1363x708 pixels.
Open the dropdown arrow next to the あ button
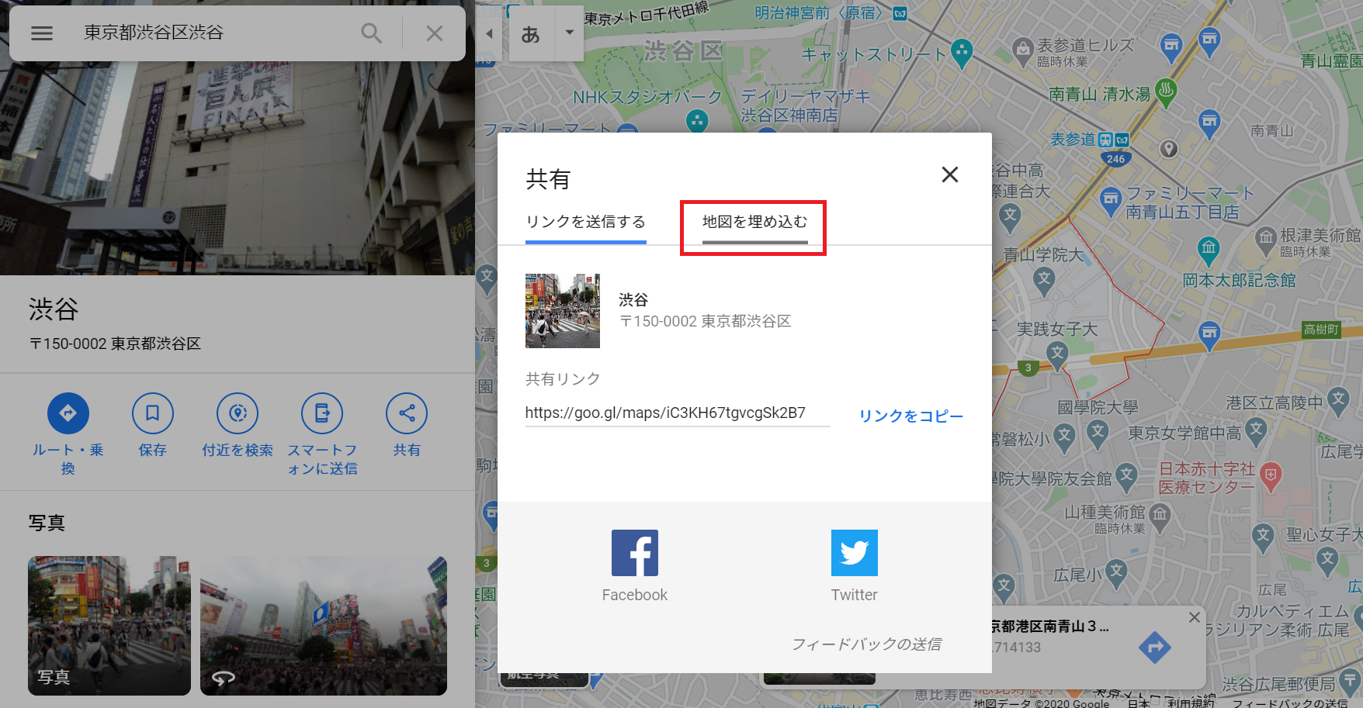tap(570, 33)
